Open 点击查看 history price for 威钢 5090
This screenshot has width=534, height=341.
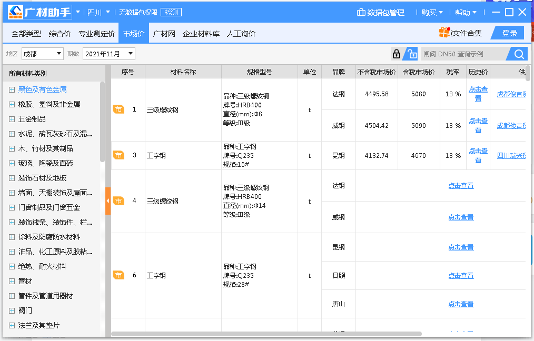tap(478, 125)
